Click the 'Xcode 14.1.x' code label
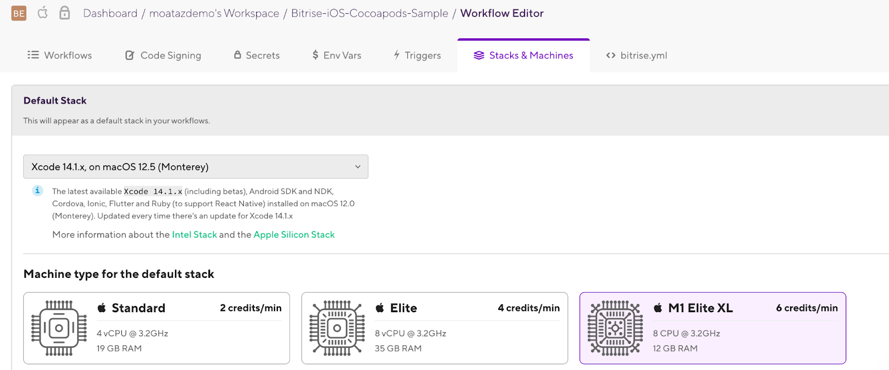The width and height of the screenshot is (889, 370). click(153, 191)
